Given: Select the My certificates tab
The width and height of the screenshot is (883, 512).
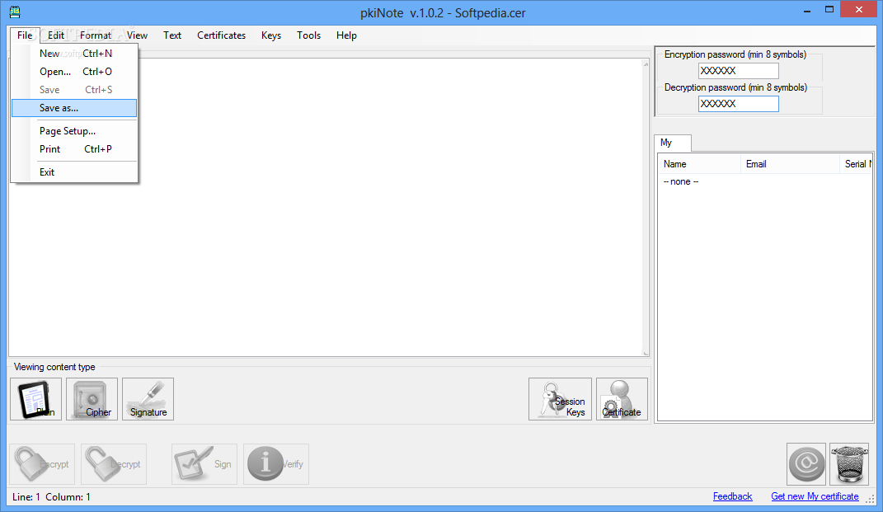Looking at the screenshot, I should pyautogui.click(x=673, y=143).
